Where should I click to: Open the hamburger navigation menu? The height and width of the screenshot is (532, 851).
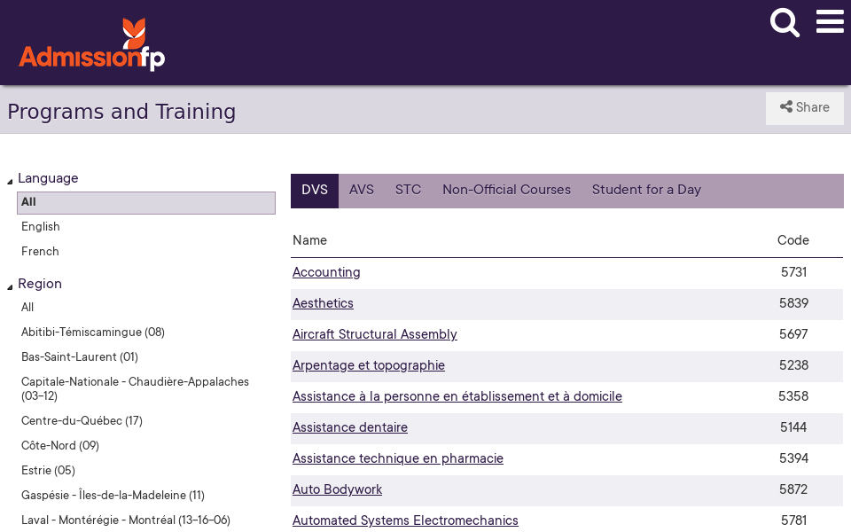tap(830, 22)
